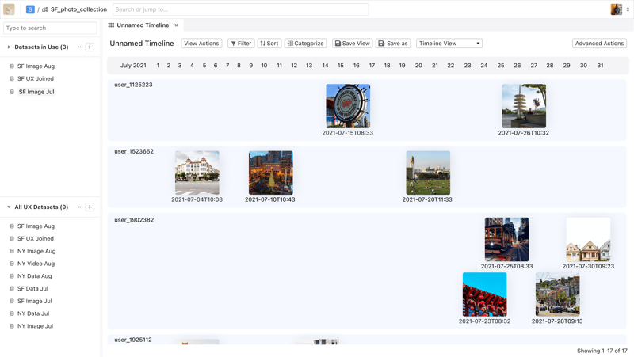This screenshot has width=634, height=357.
Task: Select NY Video Aug dataset
Action: click(x=36, y=264)
